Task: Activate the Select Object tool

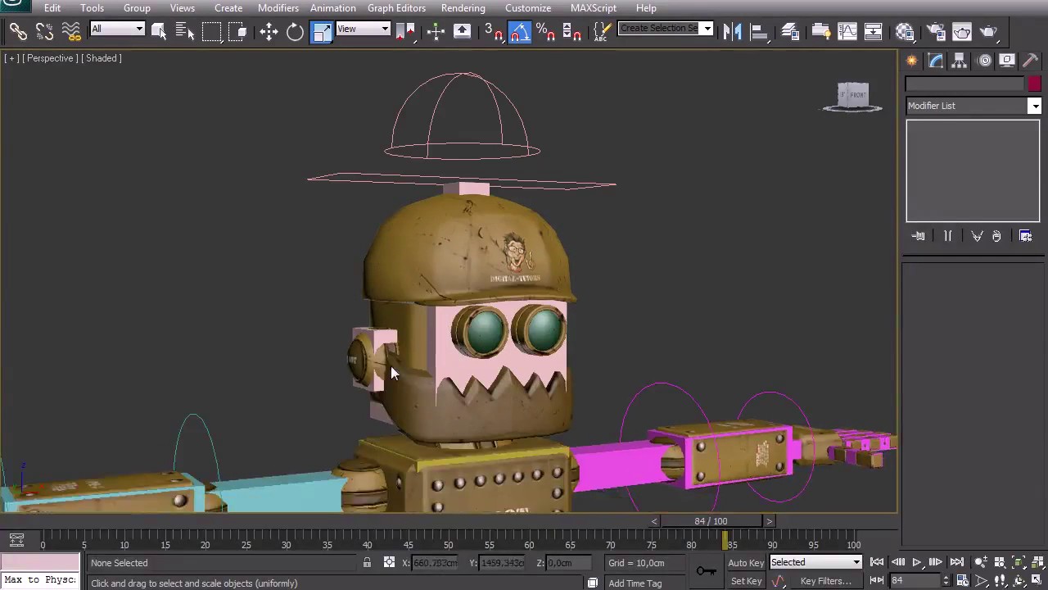Action: 159,32
